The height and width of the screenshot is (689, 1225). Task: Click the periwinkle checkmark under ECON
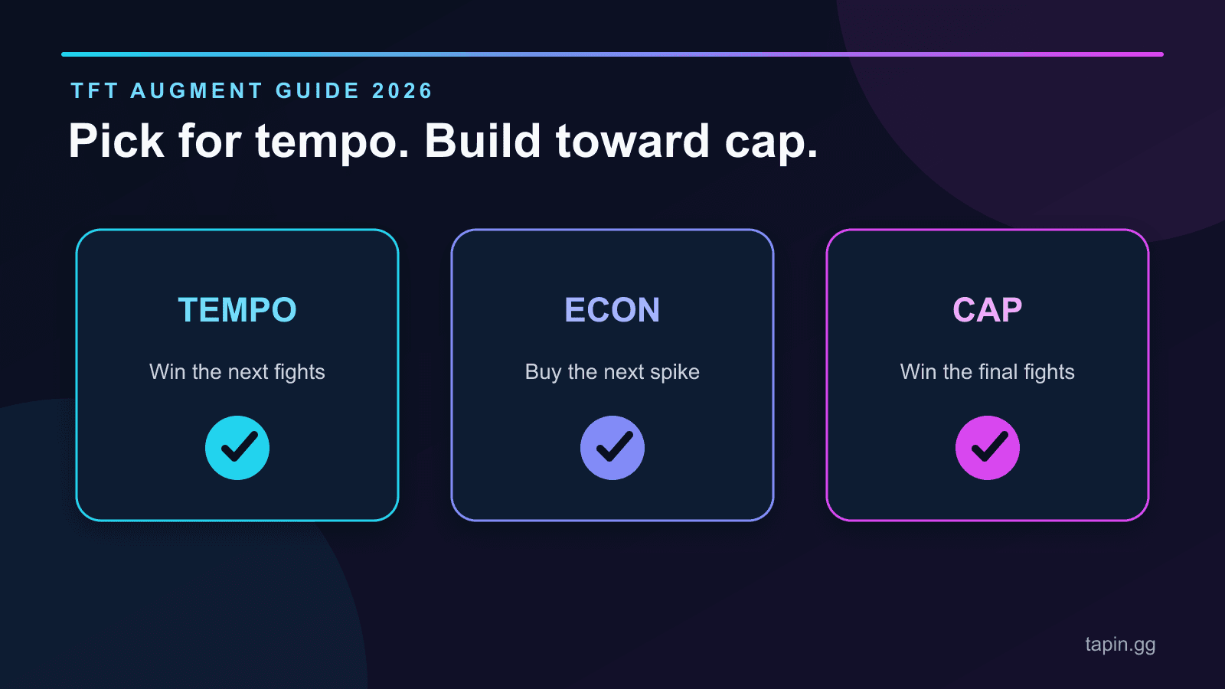coord(612,448)
